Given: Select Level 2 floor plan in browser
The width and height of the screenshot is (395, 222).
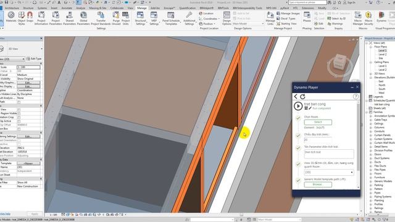Looking at the screenshot, I should [382, 54].
